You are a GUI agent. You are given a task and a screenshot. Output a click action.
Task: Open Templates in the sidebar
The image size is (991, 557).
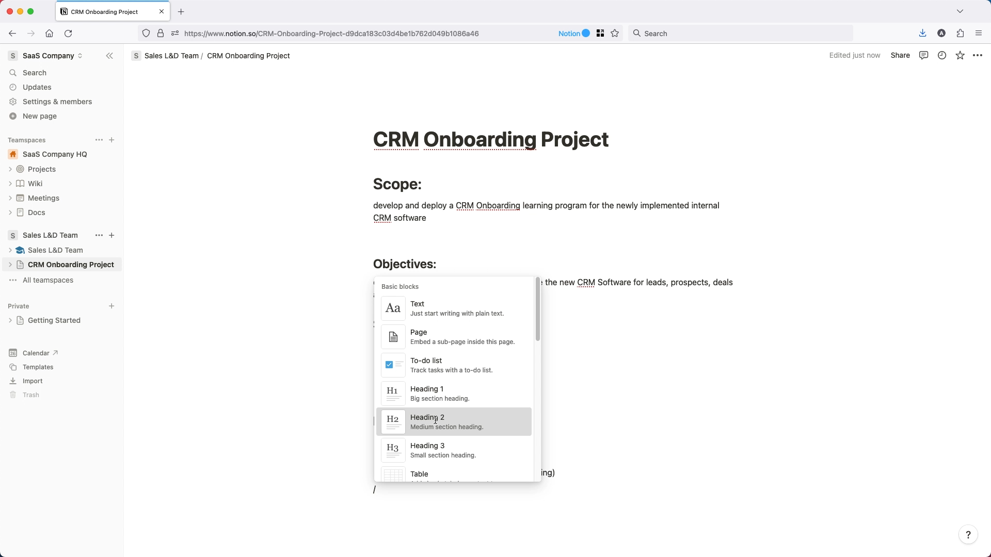click(38, 367)
